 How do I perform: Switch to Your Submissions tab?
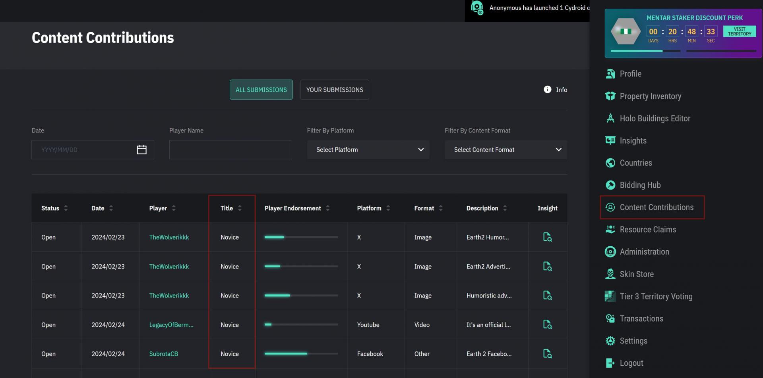[335, 90]
